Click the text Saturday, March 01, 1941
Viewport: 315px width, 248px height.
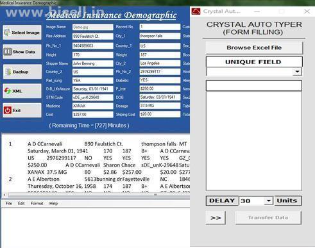tap(58, 151)
